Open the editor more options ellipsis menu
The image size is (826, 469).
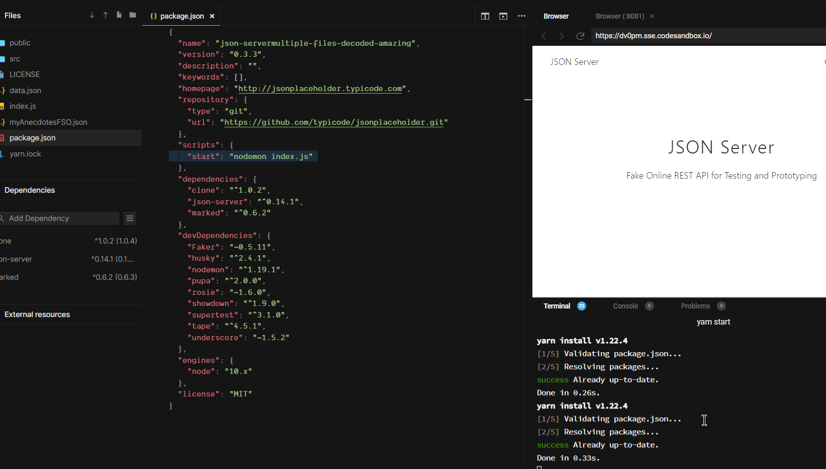click(522, 16)
